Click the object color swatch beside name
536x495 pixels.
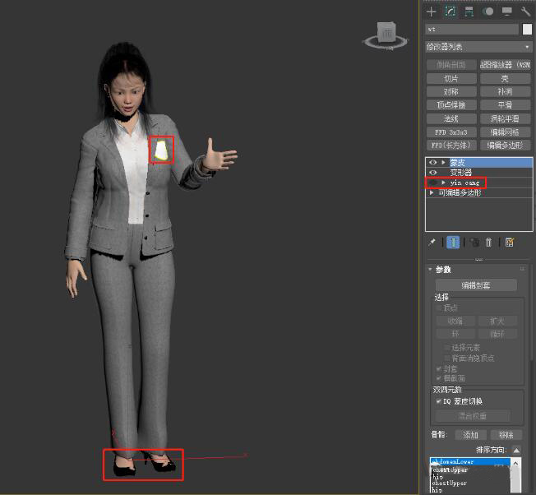coord(527,29)
